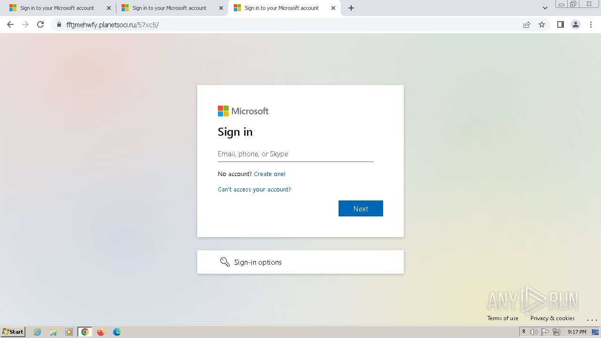Open Sign-in options
Viewport: 601px width, 338px height.
[300, 262]
